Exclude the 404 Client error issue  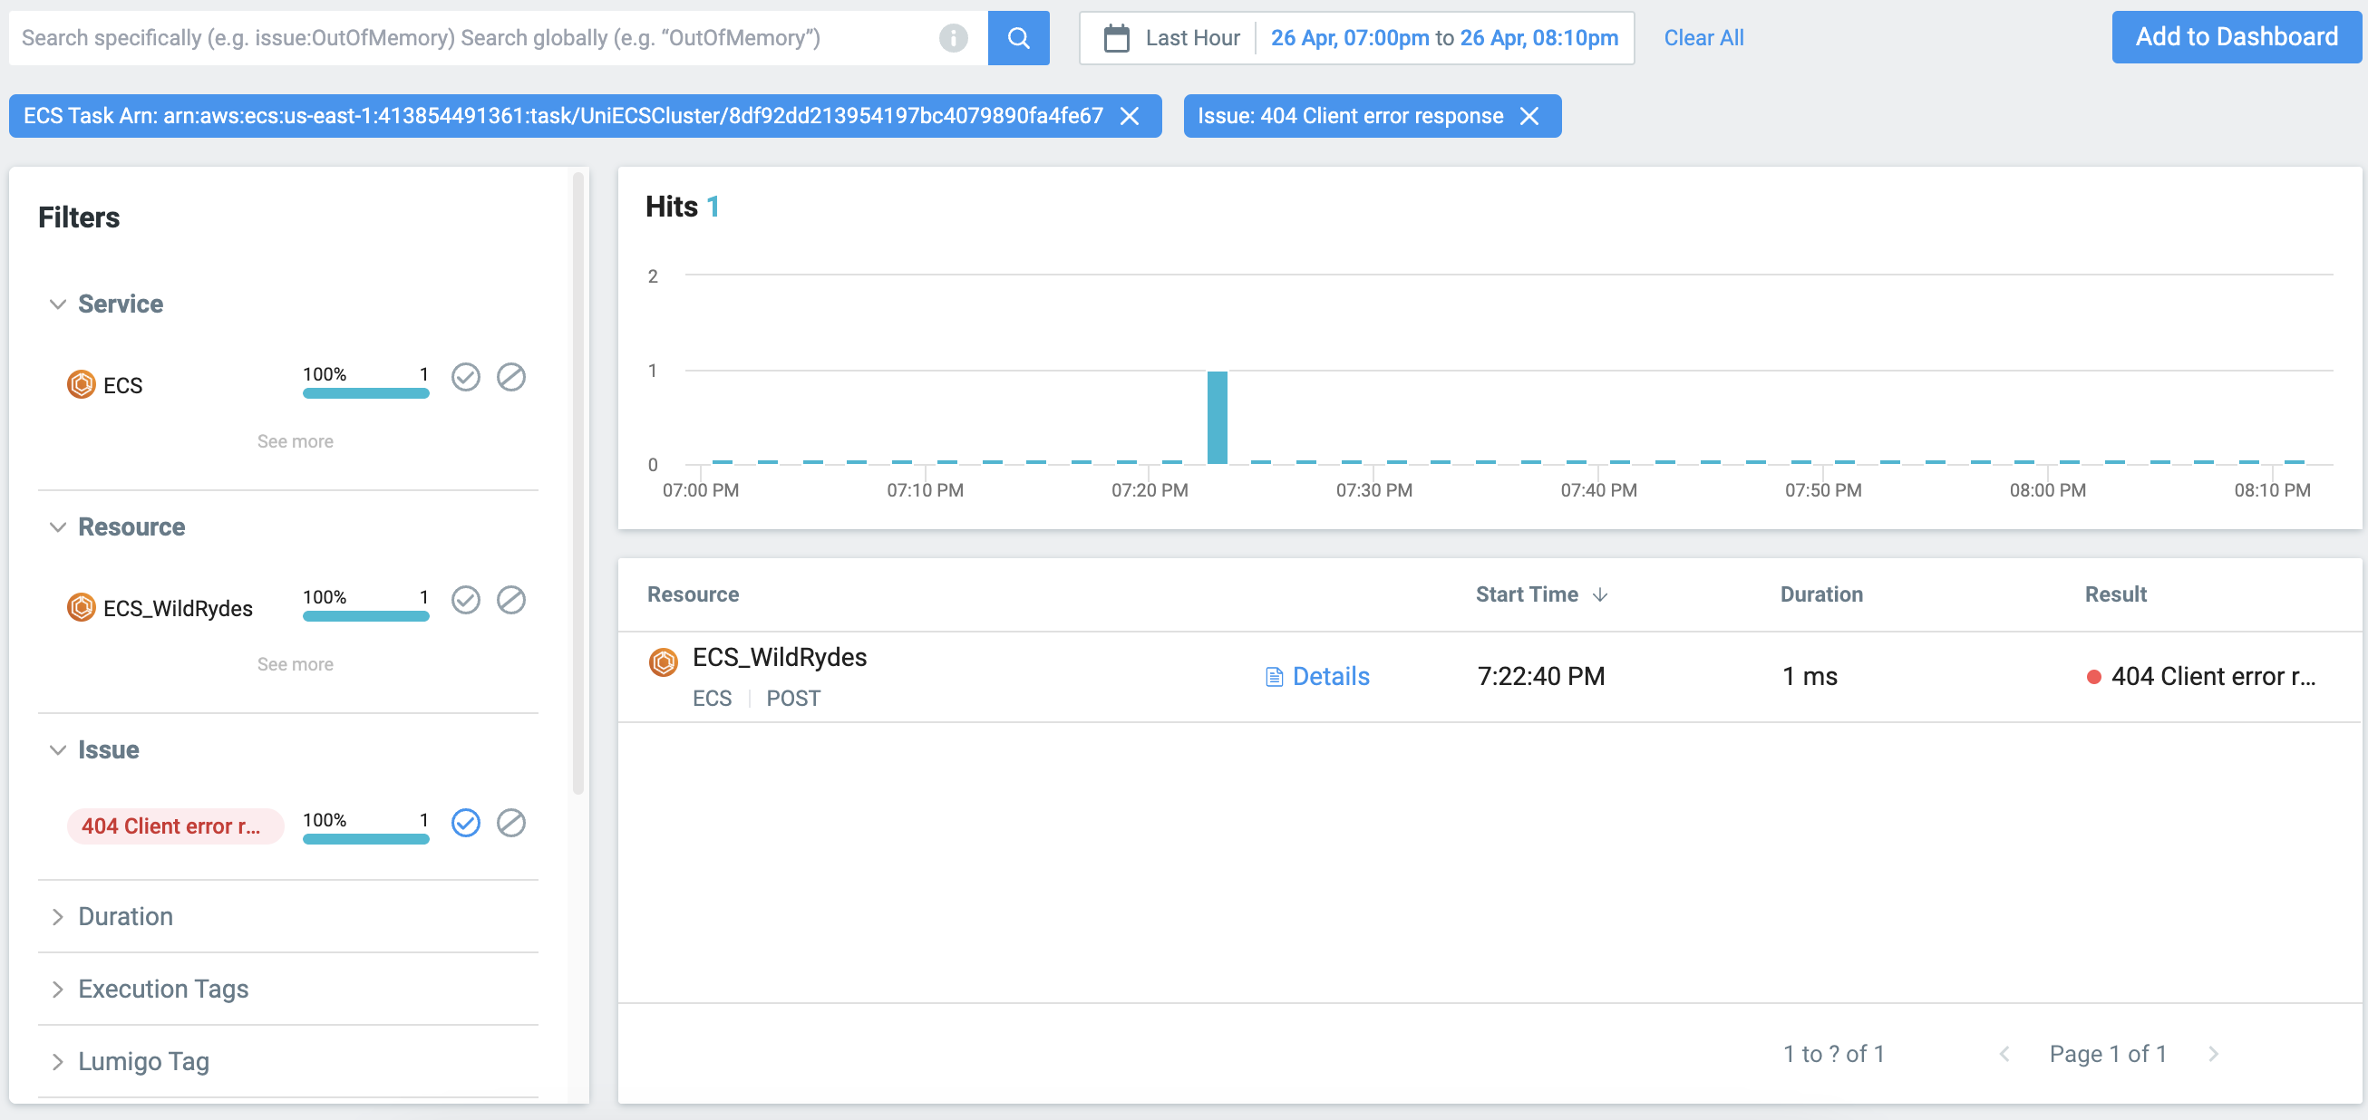point(510,822)
